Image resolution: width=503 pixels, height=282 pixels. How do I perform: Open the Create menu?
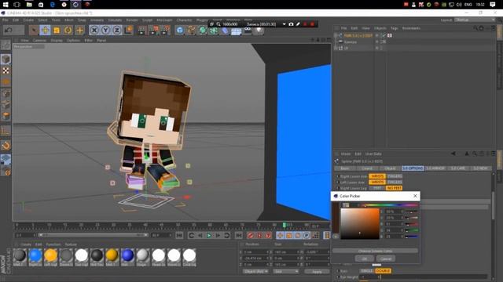28,20
